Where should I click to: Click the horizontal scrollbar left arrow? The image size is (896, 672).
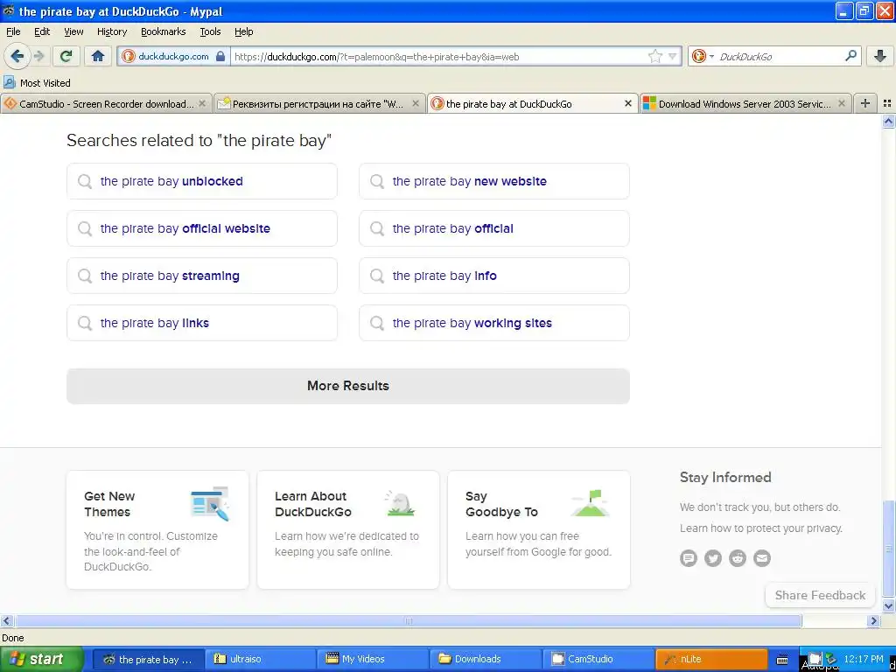coord(6,621)
